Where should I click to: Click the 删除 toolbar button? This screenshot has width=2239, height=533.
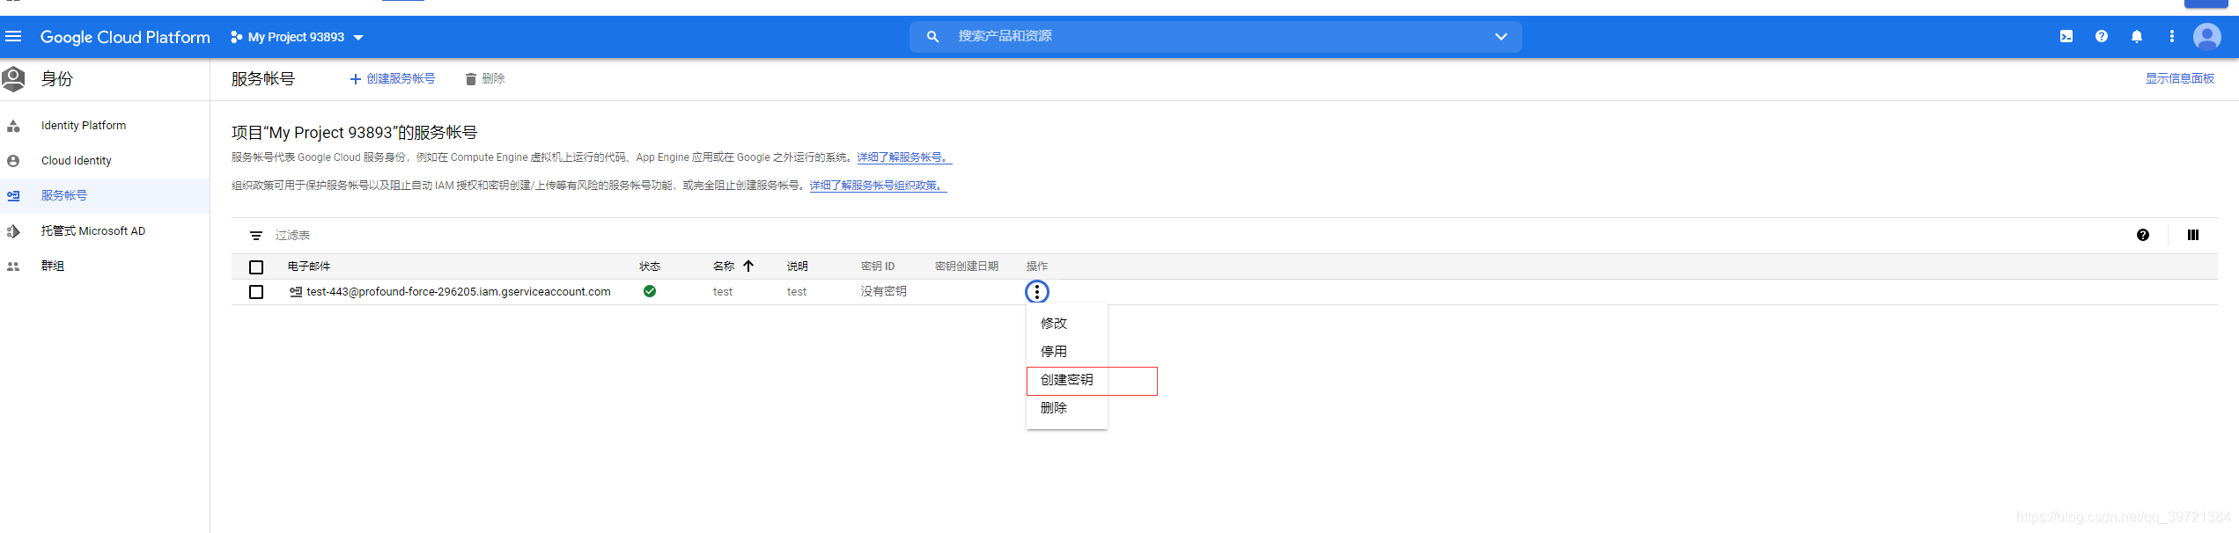[x=485, y=79]
